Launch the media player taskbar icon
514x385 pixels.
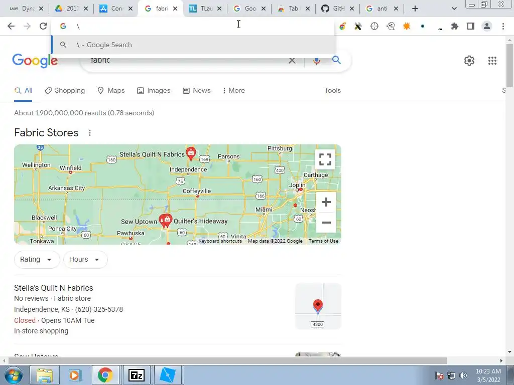point(75,375)
